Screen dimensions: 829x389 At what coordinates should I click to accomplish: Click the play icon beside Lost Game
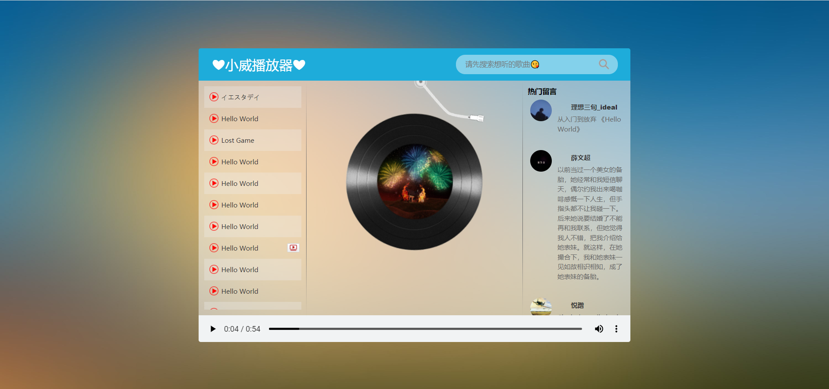point(214,140)
